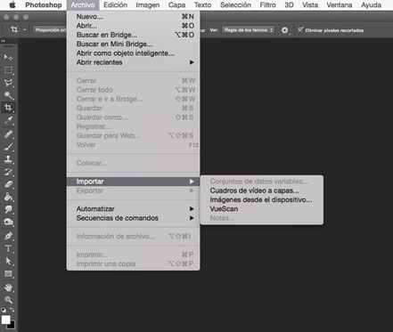Open the Capa menu
This screenshot has height=332, width=393.
[x=176, y=5]
